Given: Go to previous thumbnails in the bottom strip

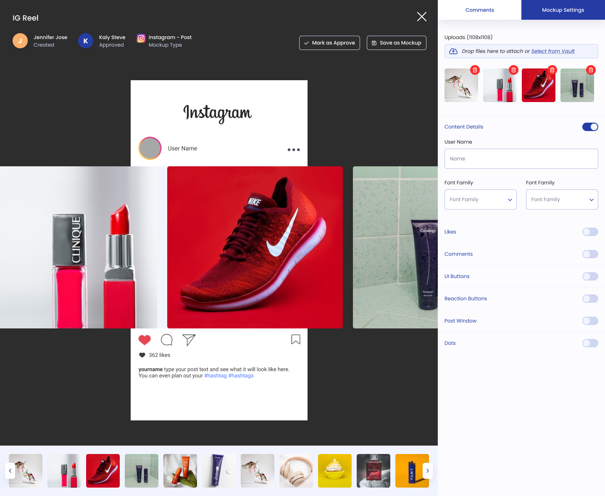Looking at the screenshot, I should [10, 471].
